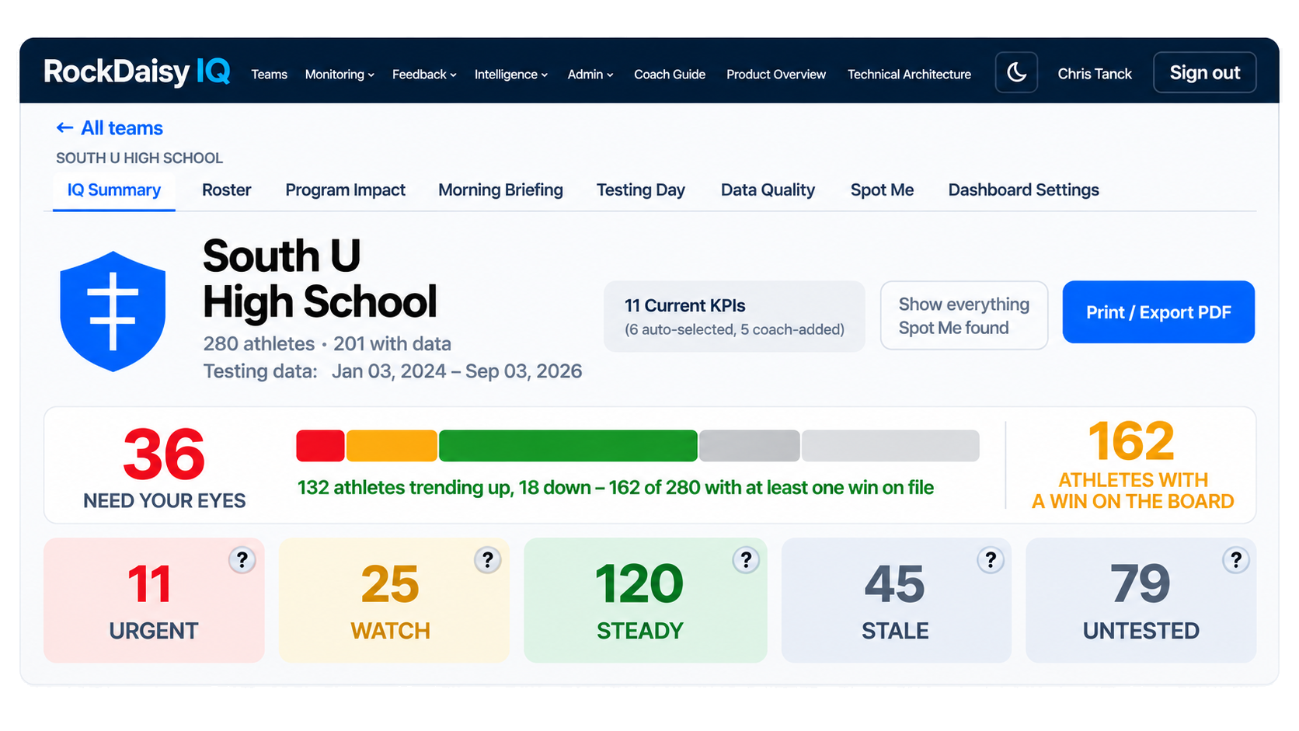Click Show everything Spot Me found

pos(964,315)
